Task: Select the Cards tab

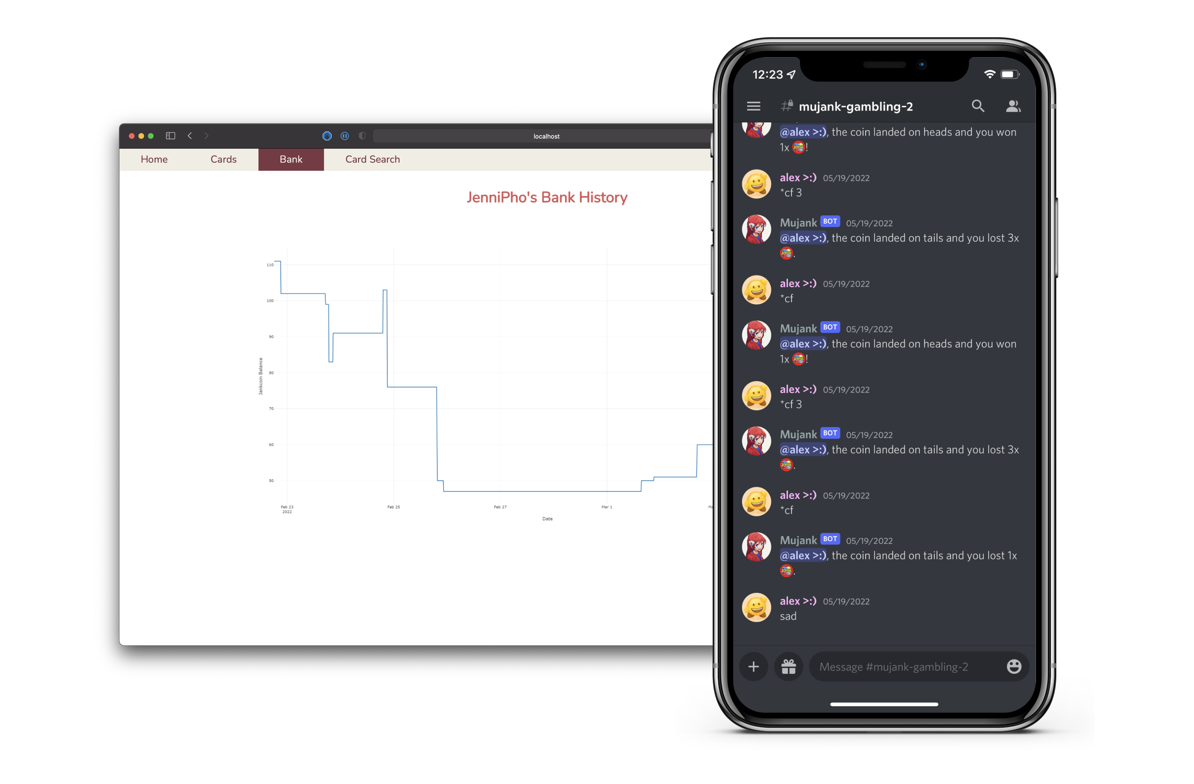Action: click(222, 158)
